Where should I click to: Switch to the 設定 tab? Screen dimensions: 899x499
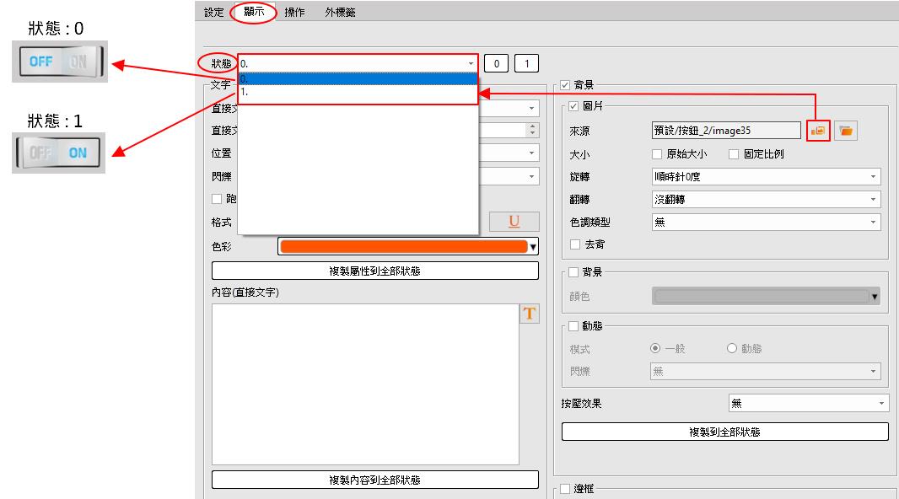214,13
